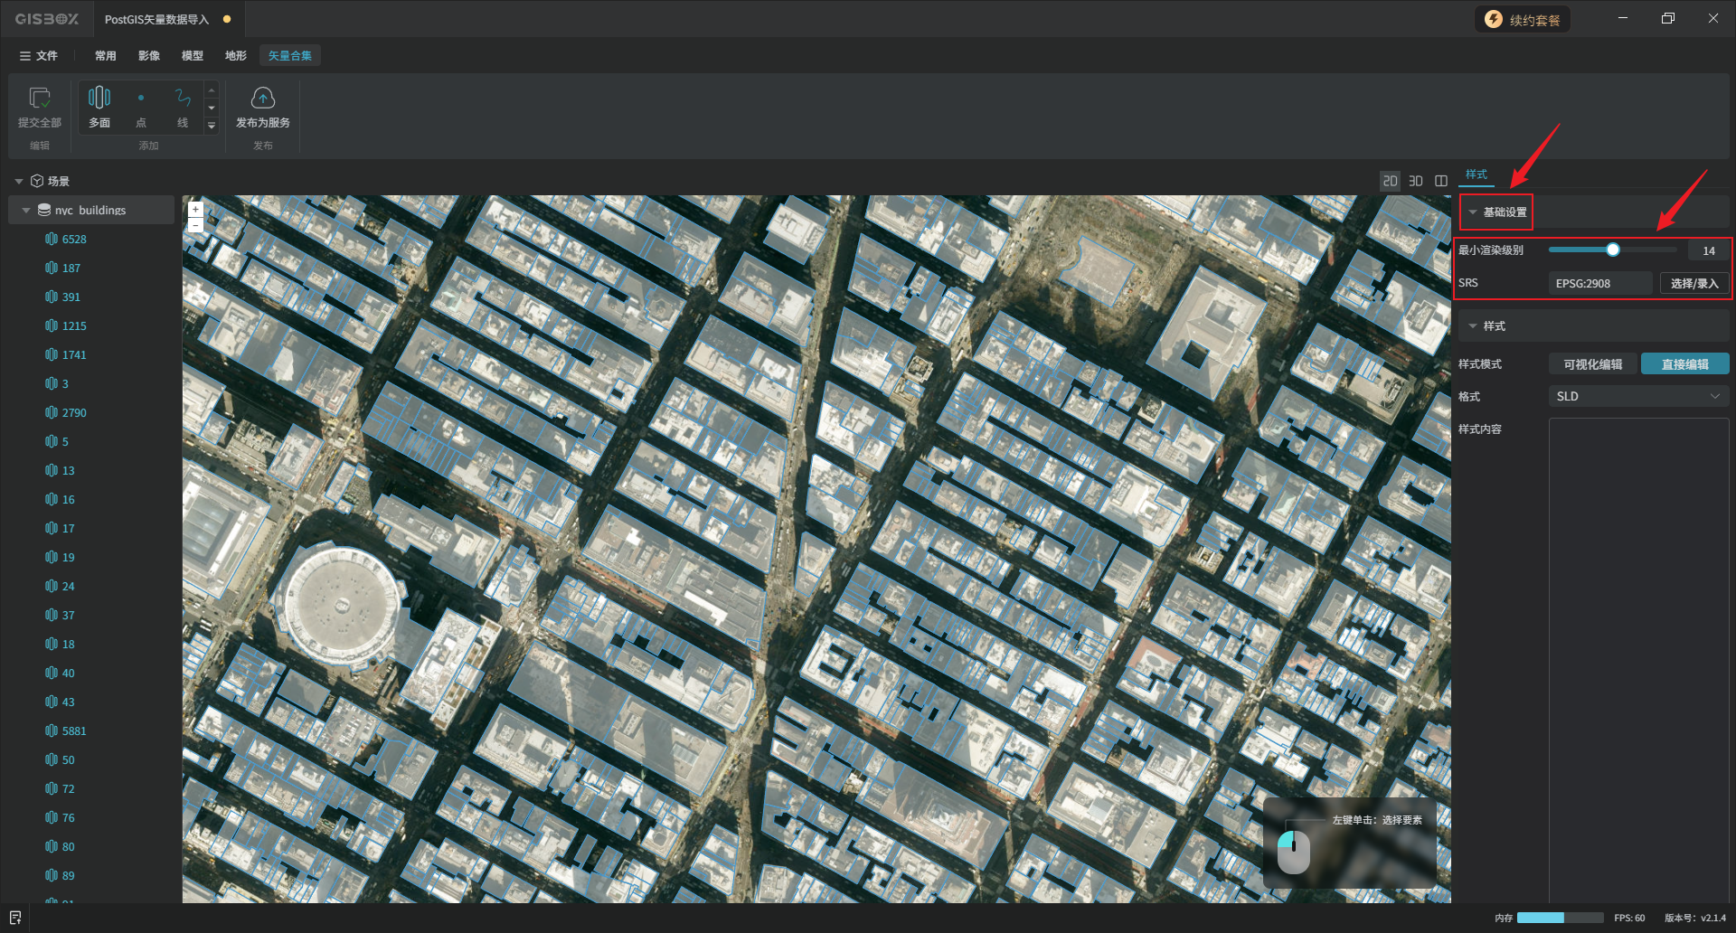Click the Submit All (提交全部) icon
Viewport: 1736px width, 933px height.
coord(39,99)
